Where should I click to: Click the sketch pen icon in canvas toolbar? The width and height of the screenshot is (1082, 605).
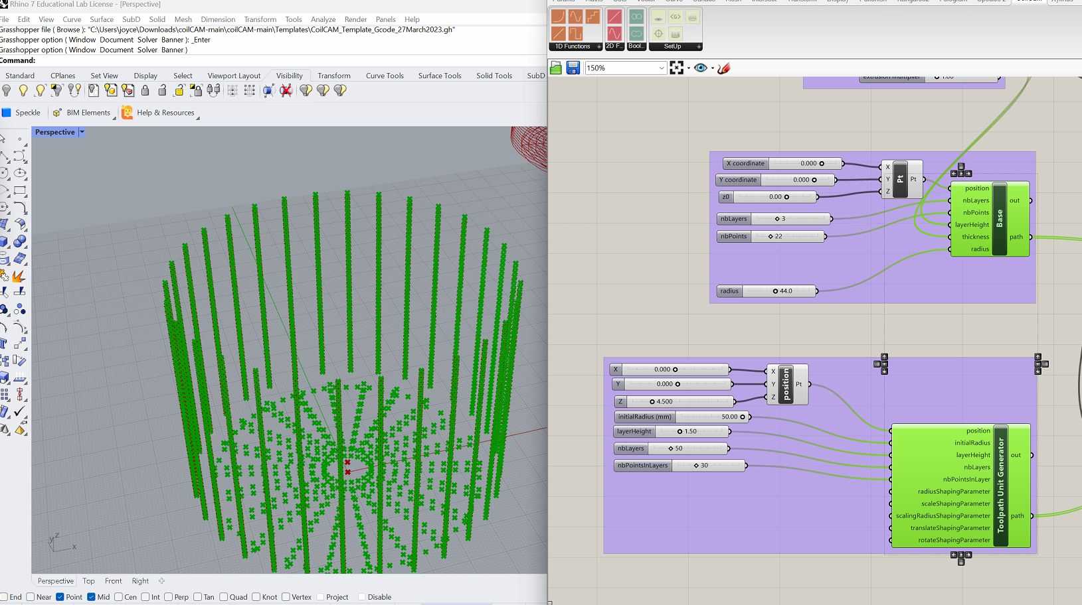724,68
